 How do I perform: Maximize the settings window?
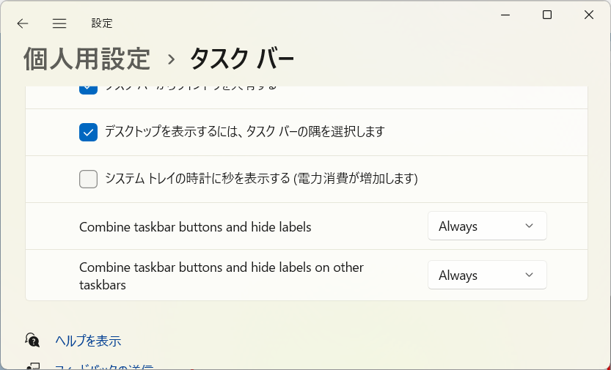pyautogui.click(x=547, y=15)
